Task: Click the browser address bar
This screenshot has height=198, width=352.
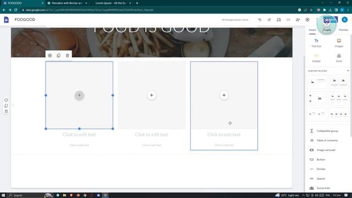Action: pos(157,10)
